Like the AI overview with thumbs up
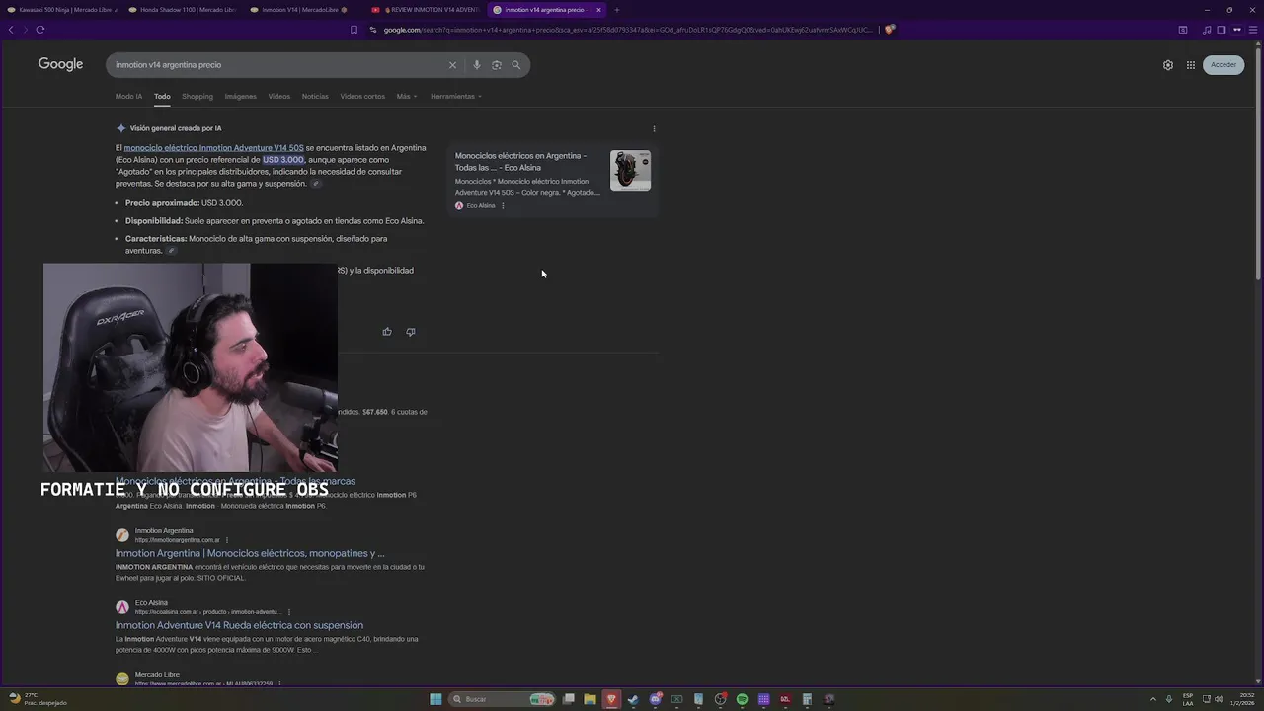The image size is (1264, 711). point(387,332)
